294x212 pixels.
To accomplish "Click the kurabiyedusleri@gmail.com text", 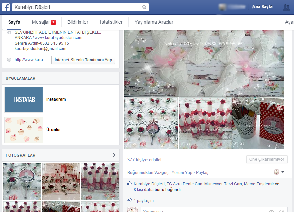I will (x=41, y=49).
